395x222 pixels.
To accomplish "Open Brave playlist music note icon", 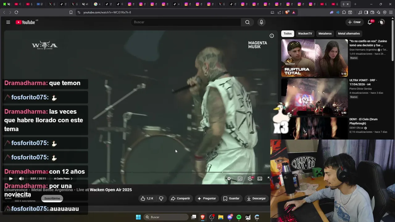I will click(x=360, y=12).
